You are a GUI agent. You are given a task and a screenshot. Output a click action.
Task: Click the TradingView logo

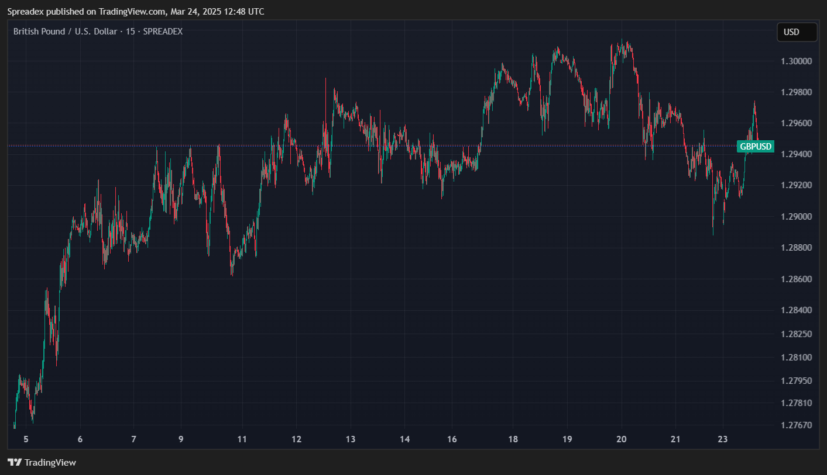pos(42,462)
